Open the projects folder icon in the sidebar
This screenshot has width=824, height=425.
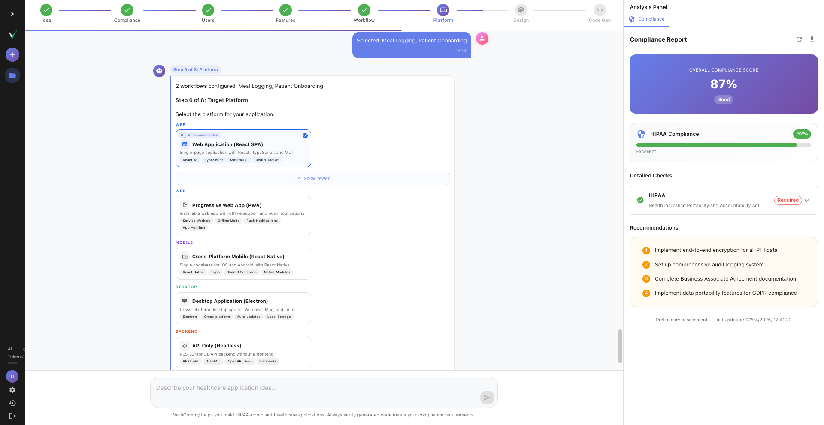(12, 75)
